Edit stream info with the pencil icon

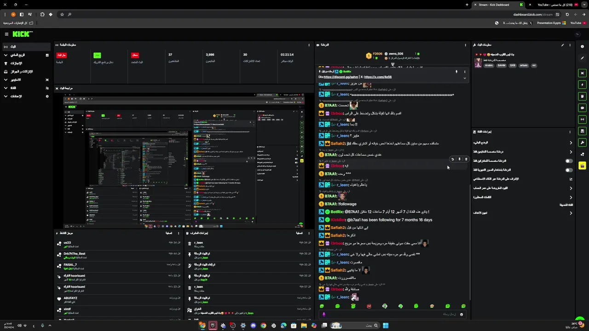[562, 45]
